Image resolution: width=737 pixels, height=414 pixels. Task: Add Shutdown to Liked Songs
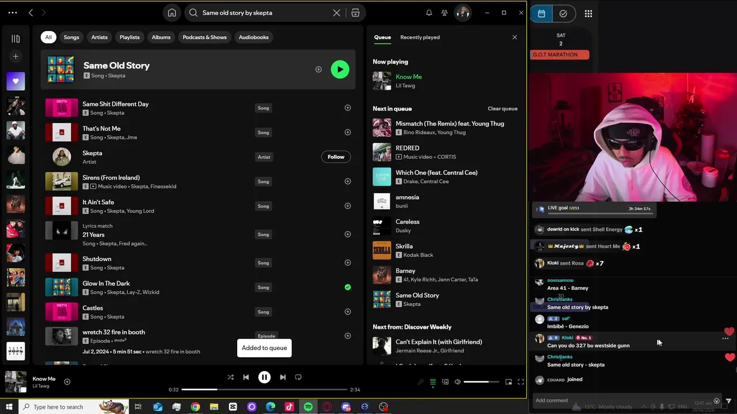[347, 263]
